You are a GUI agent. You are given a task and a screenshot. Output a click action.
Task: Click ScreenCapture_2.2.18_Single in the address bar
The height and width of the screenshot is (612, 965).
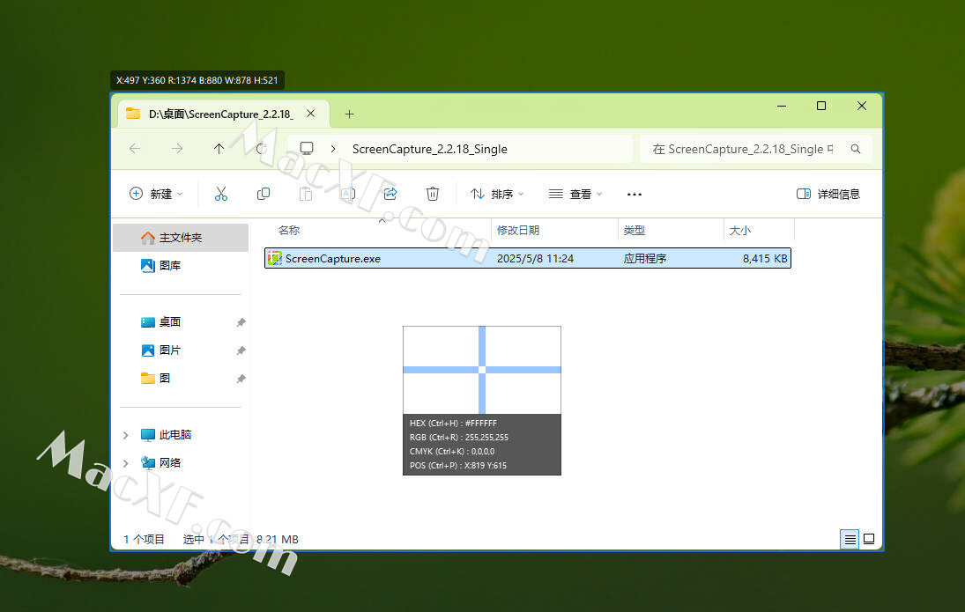click(x=429, y=149)
